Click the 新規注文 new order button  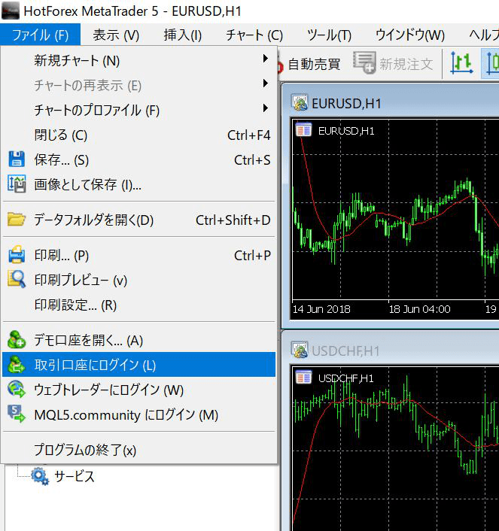click(x=394, y=65)
